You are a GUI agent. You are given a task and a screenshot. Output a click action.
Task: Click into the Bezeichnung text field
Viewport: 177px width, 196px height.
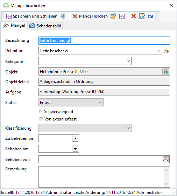[x=104, y=40]
